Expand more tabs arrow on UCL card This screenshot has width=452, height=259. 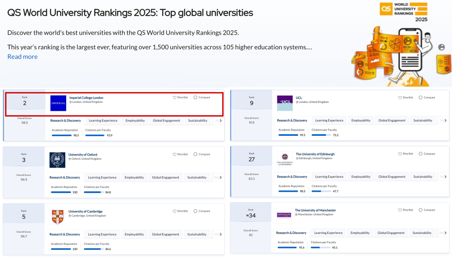445,121
